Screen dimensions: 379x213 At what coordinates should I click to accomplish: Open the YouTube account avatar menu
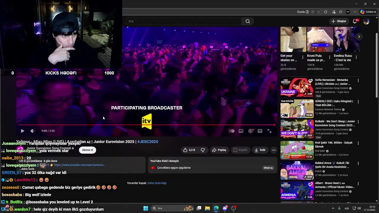366,21
